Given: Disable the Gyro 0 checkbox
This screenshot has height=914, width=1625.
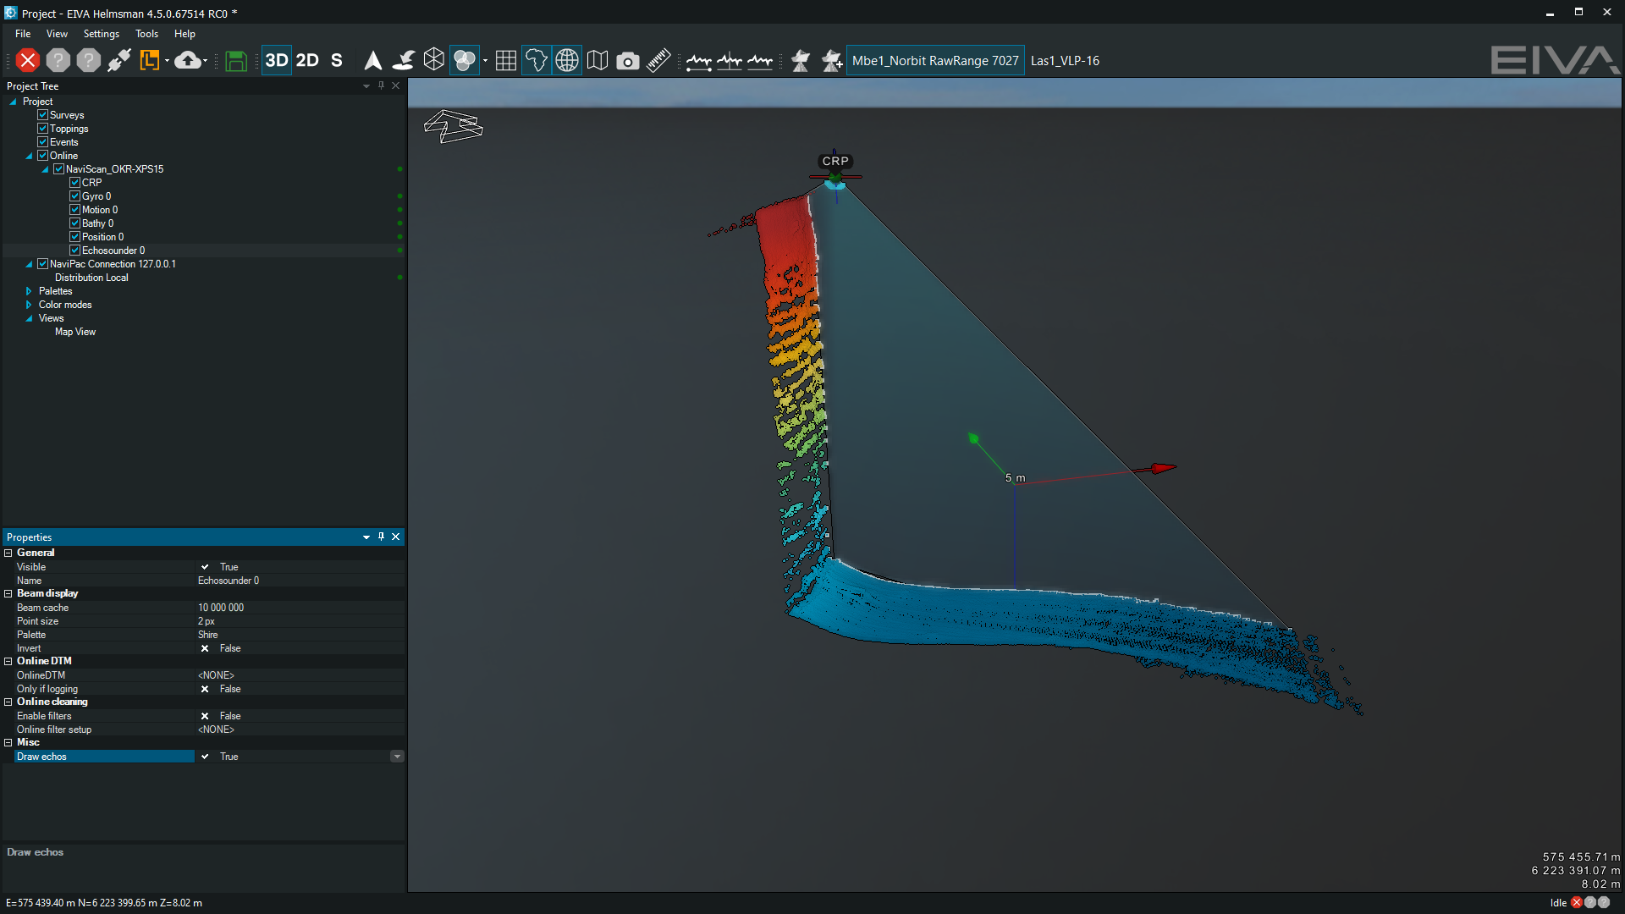Looking at the screenshot, I should [x=75, y=195].
